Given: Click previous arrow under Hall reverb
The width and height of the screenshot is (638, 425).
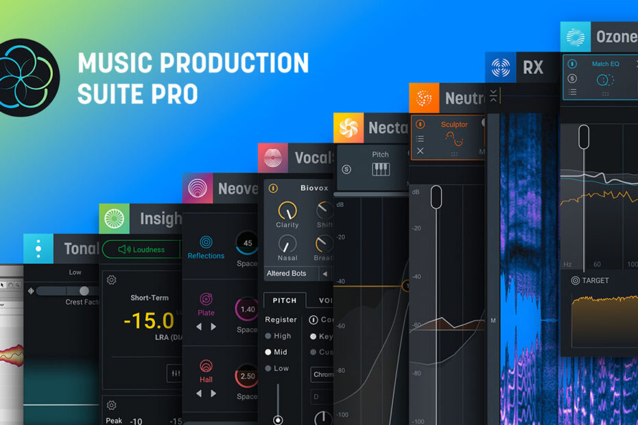Looking at the screenshot, I should coord(199,393).
